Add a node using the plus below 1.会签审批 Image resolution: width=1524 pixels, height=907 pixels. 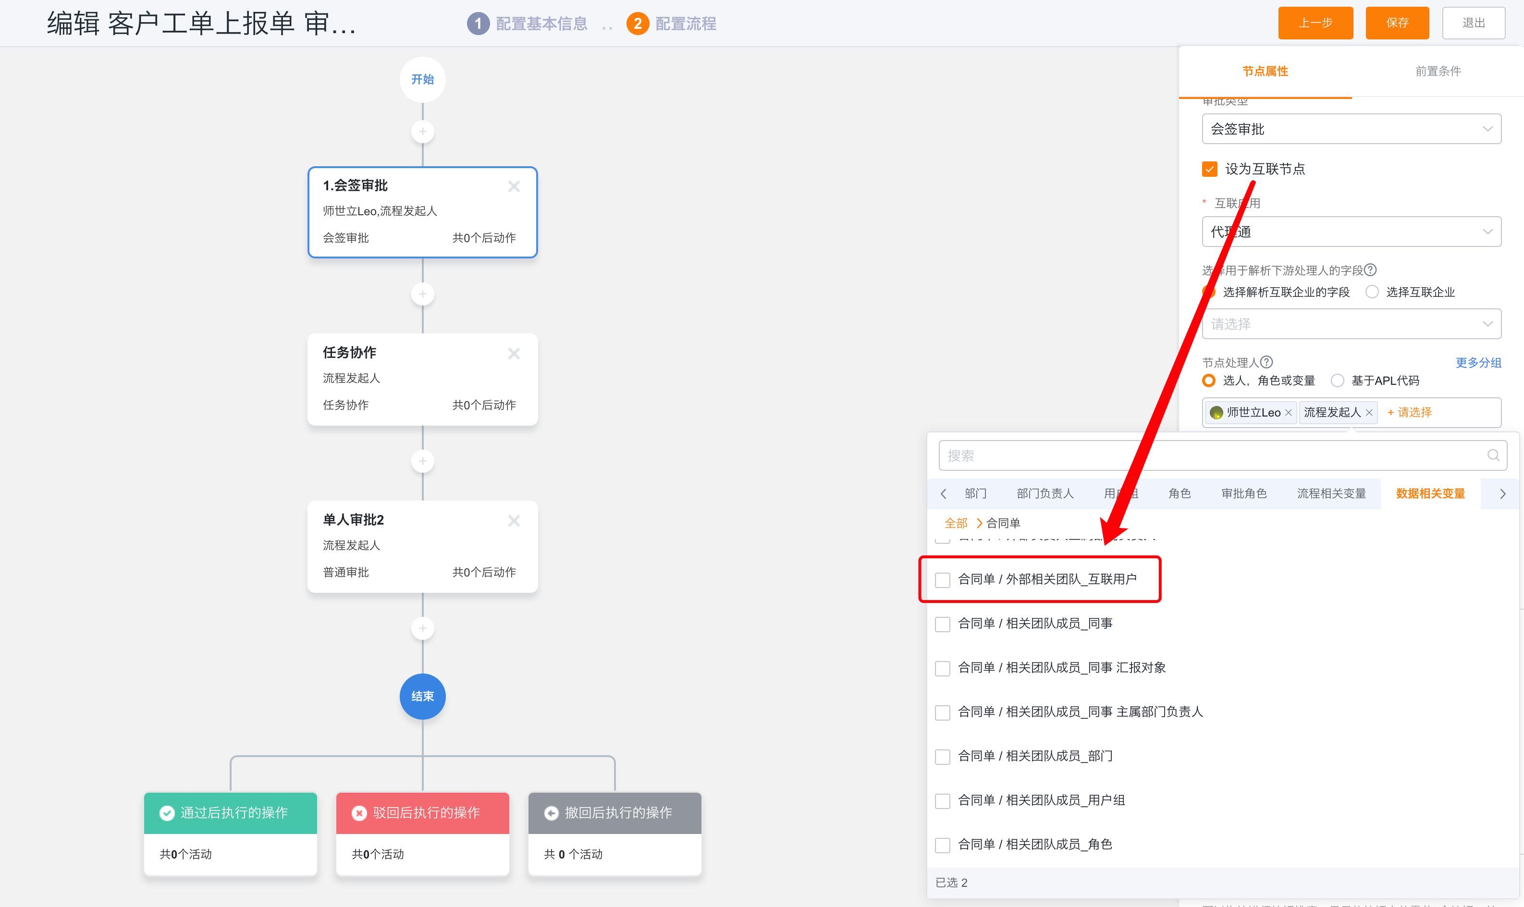[422, 294]
